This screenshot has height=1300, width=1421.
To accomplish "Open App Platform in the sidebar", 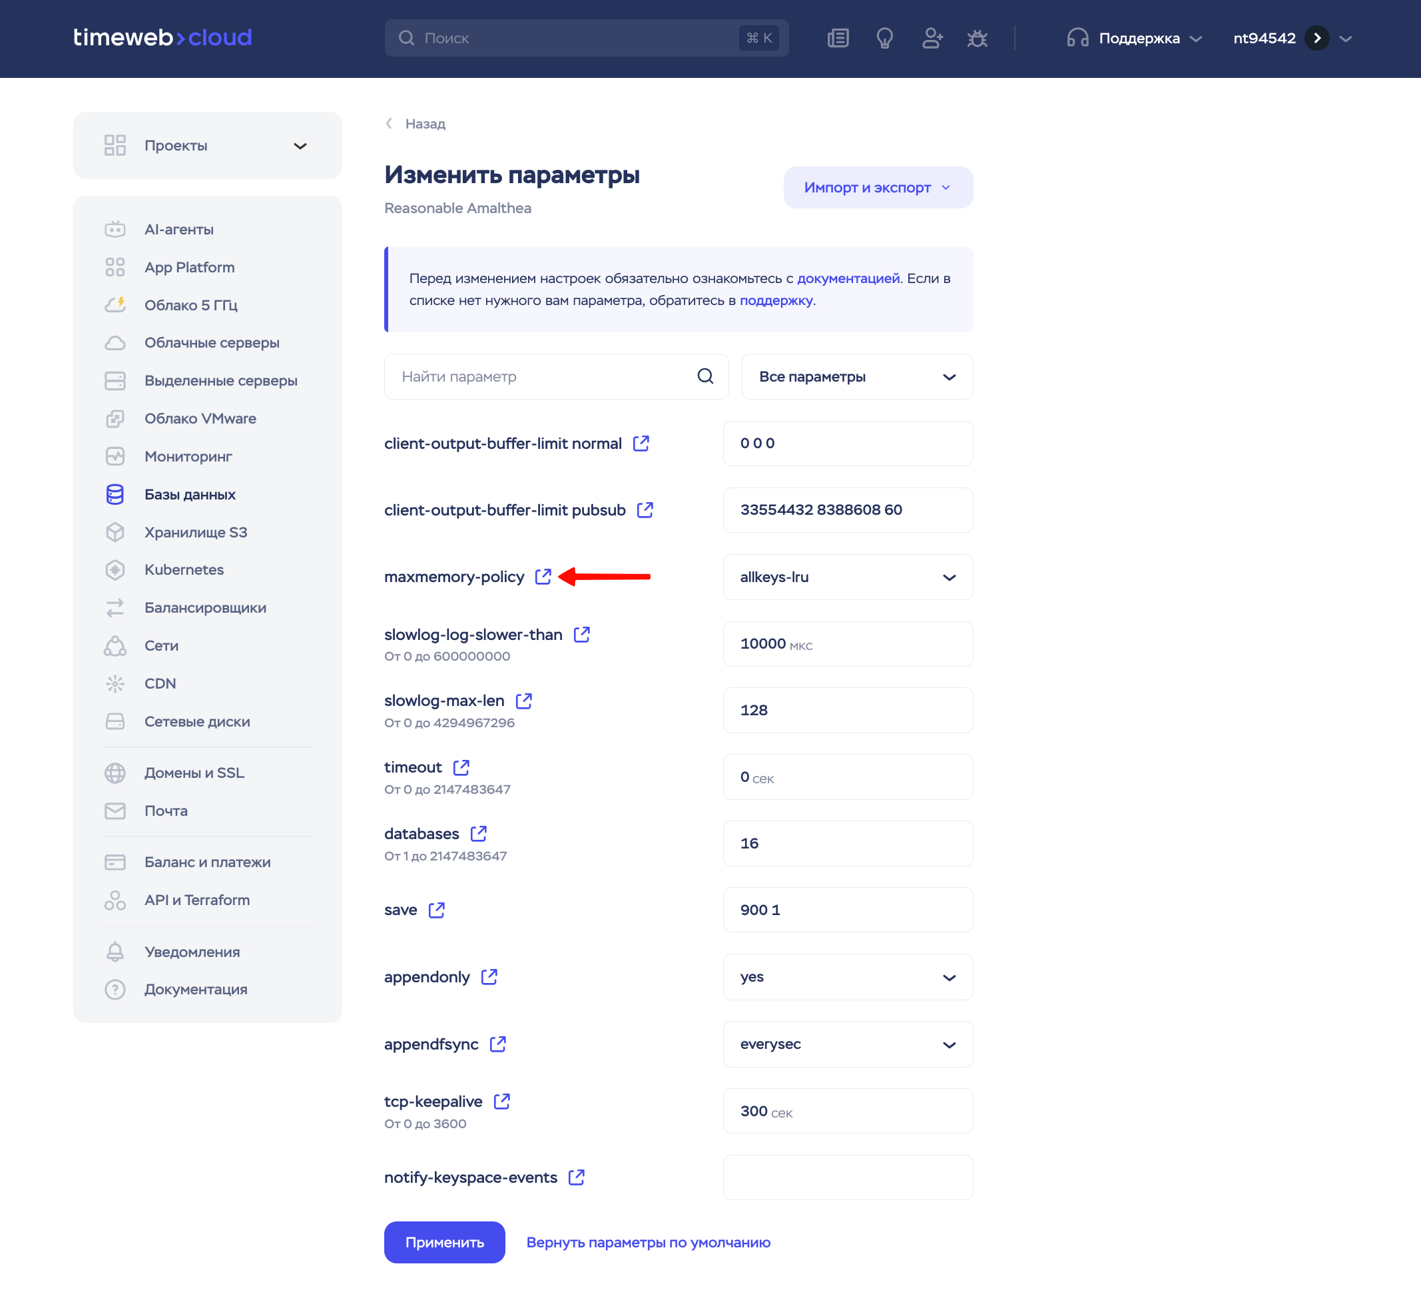I will [190, 267].
